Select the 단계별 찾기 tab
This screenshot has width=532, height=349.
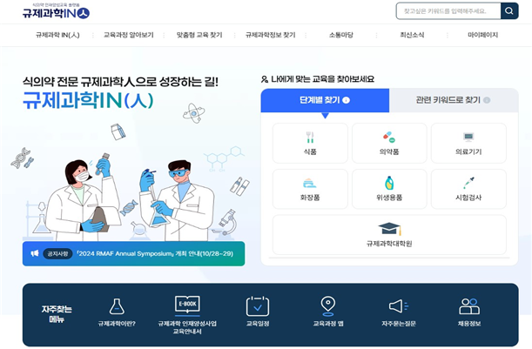[x=325, y=100]
